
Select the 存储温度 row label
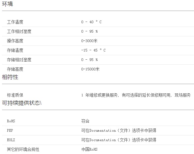pos(15,50)
